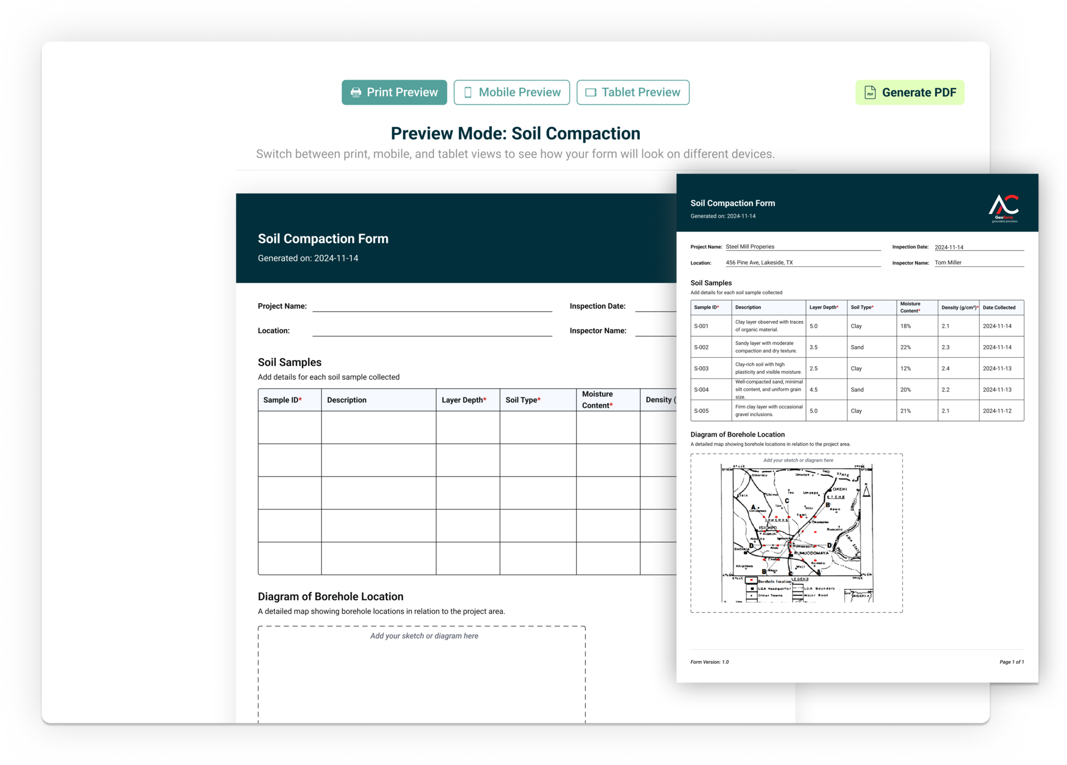Click the borehole location map image
1067x765 pixels.
[x=797, y=533]
